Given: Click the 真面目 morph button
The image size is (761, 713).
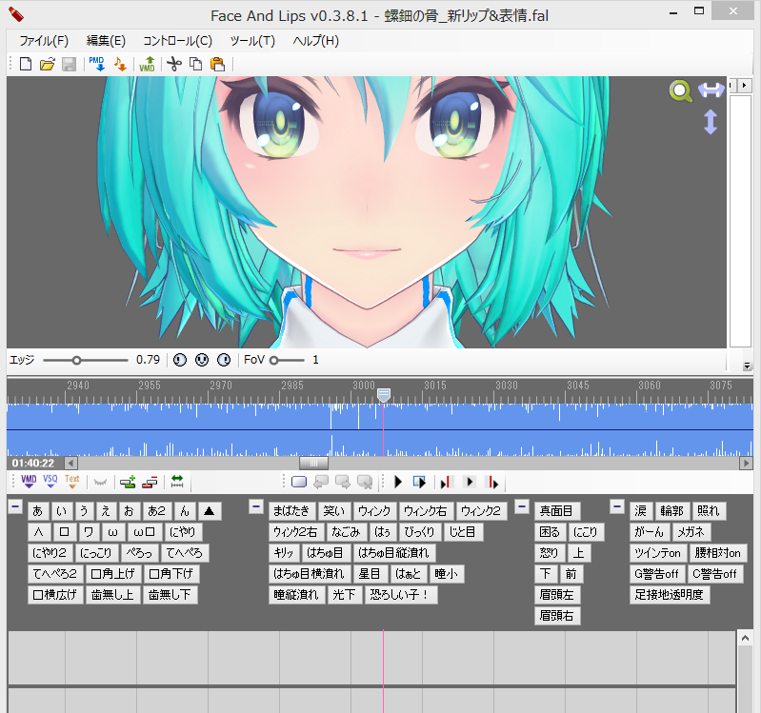Looking at the screenshot, I should pyautogui.click(x=556, y=511).
